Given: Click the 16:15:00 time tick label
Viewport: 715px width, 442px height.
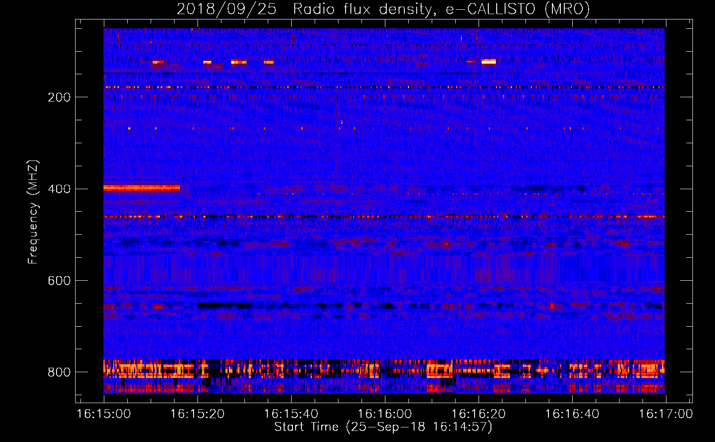Looking at the screenshot, I should tap(104, 414).
